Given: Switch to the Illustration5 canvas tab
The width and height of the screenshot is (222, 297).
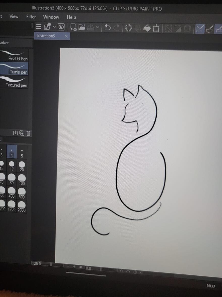Looking at the screenshot, I should [45, 36].
